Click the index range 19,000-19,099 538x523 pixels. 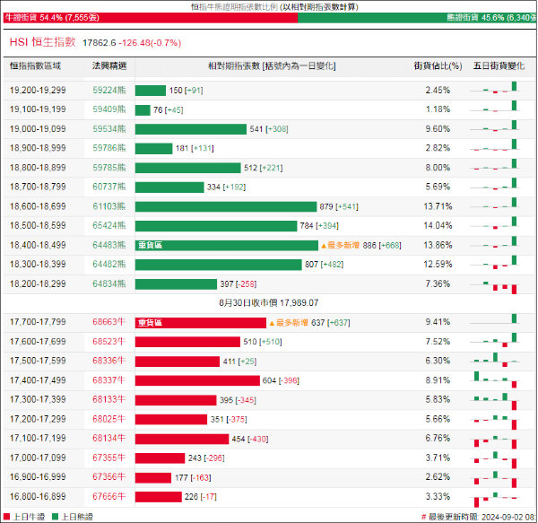point(38,129)
